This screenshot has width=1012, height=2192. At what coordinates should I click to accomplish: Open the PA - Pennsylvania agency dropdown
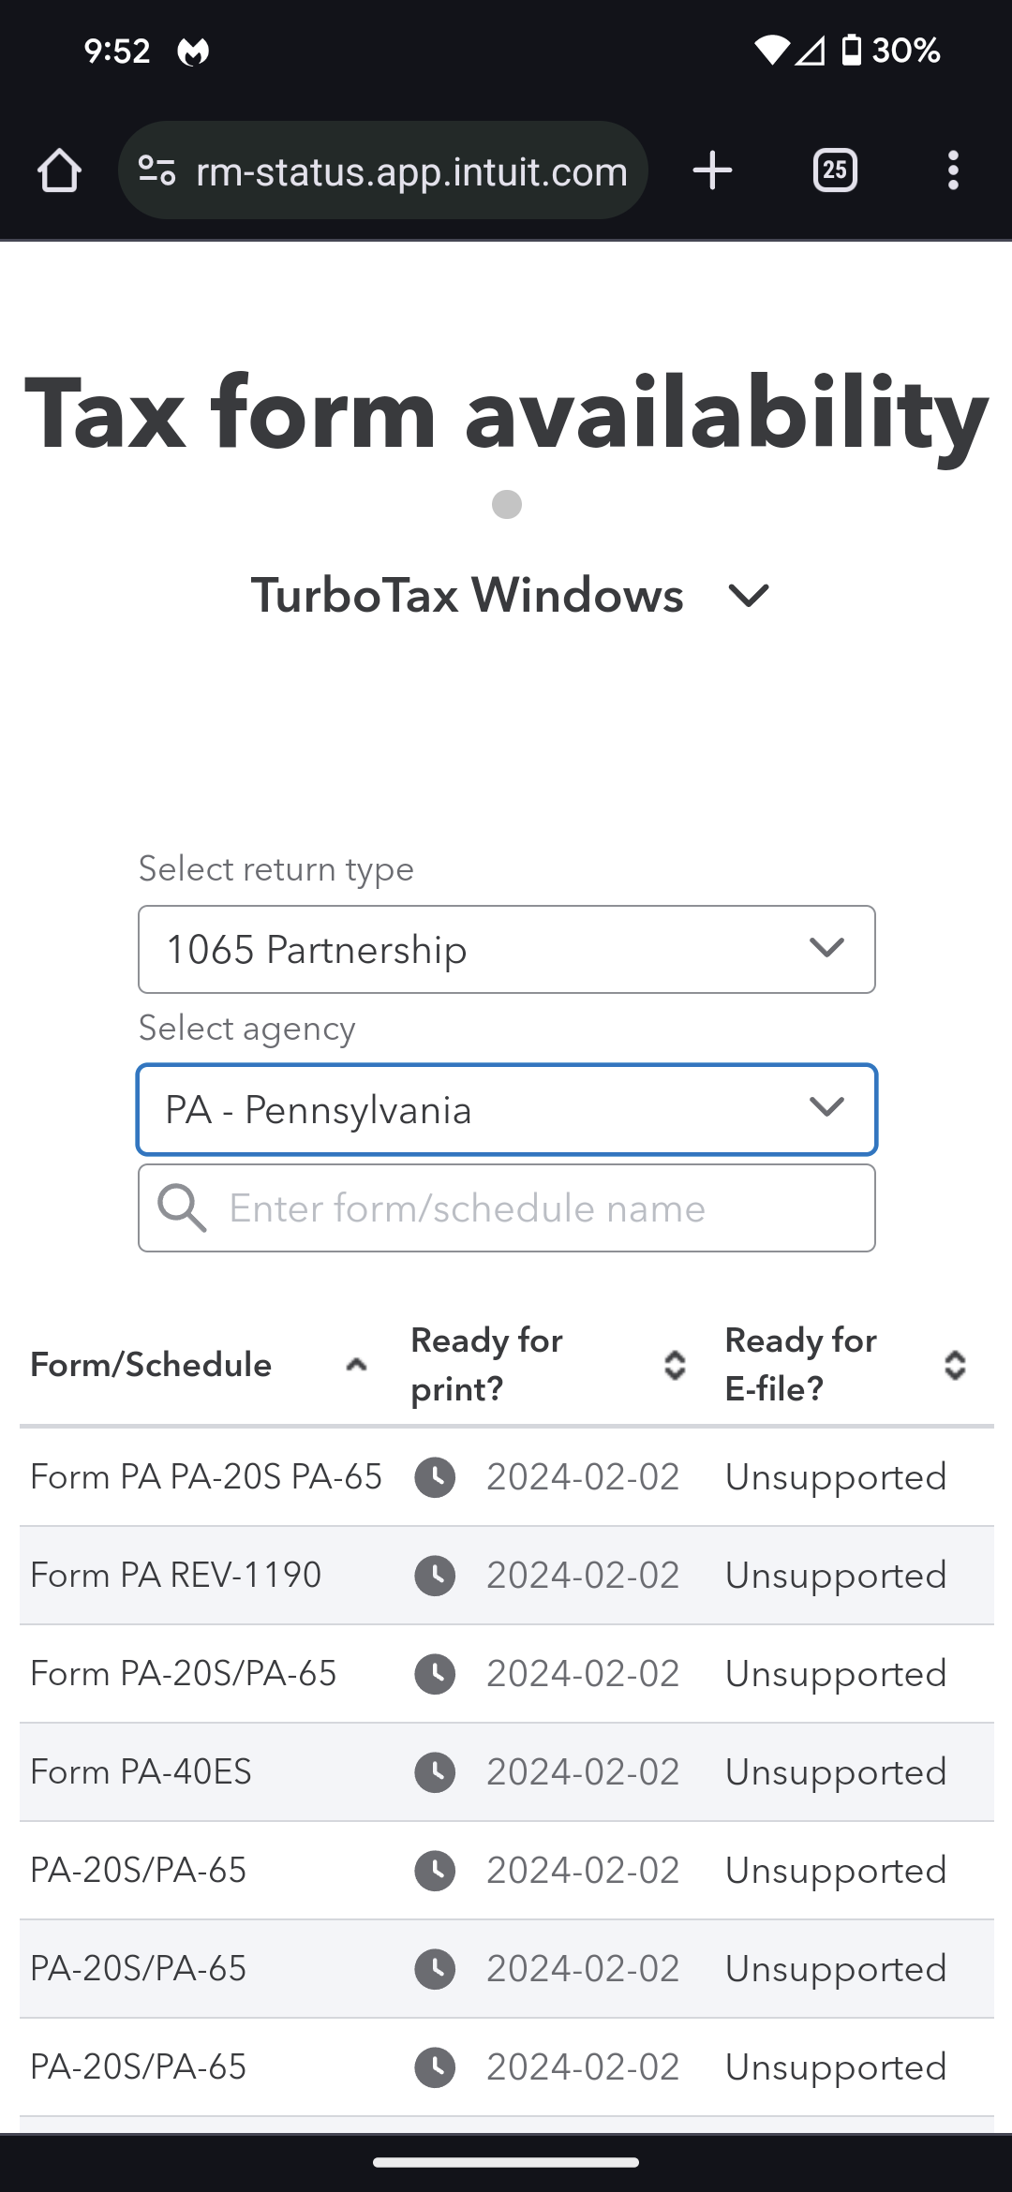[x=506, y=1110]
